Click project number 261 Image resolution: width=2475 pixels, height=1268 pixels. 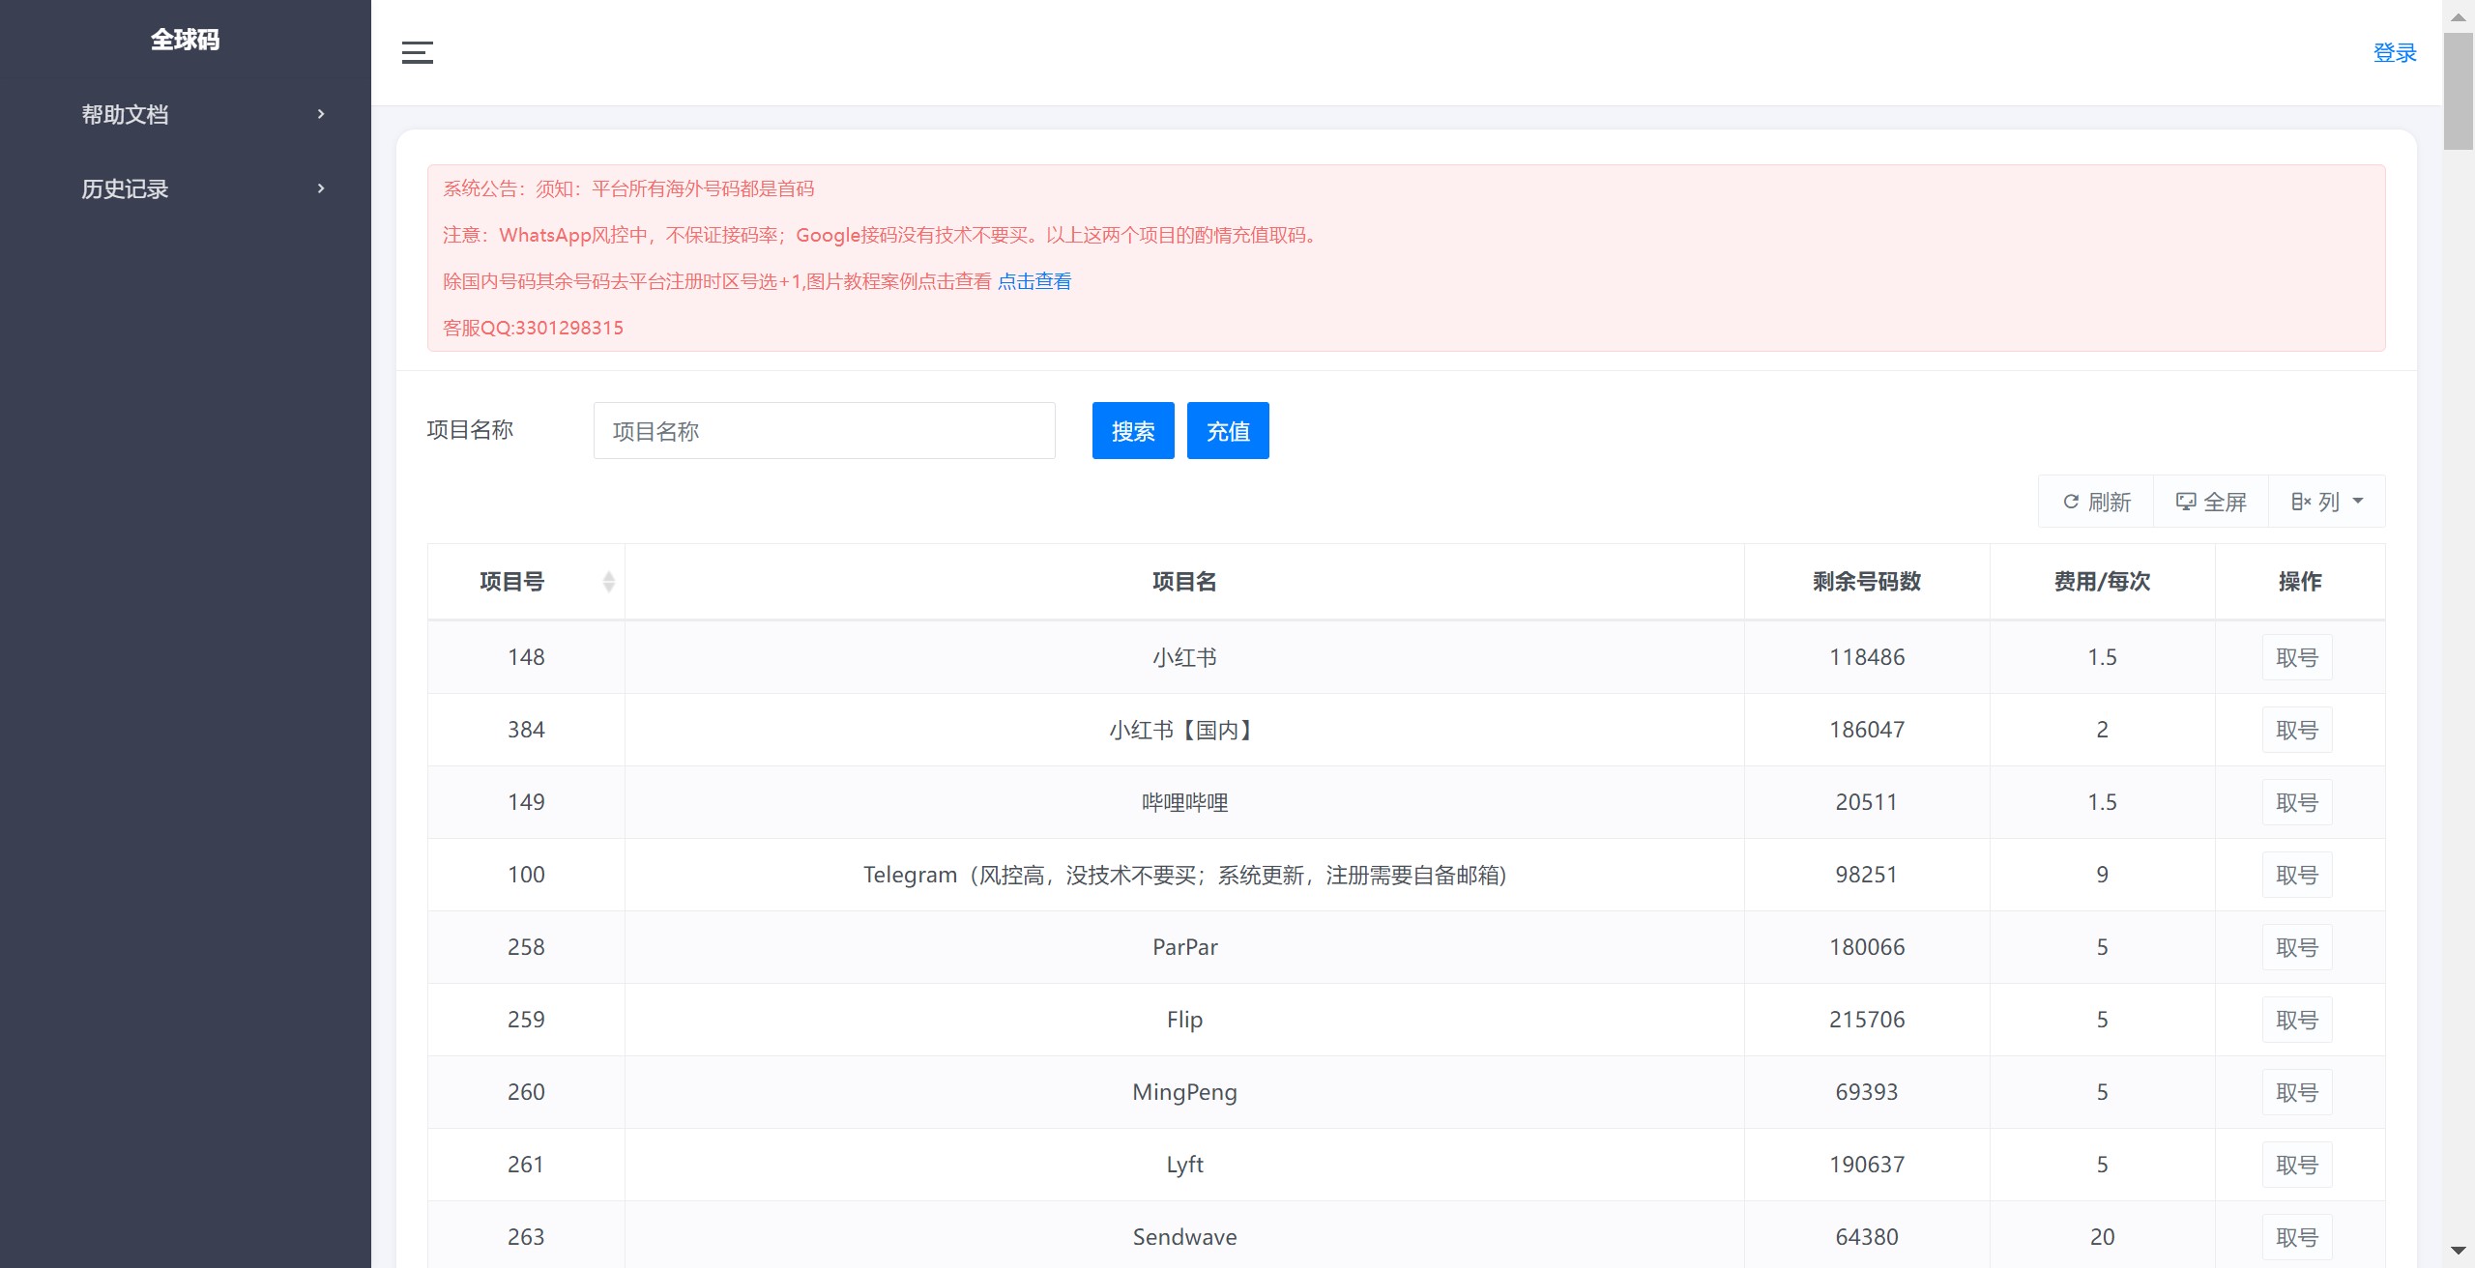coord(526,1165)
